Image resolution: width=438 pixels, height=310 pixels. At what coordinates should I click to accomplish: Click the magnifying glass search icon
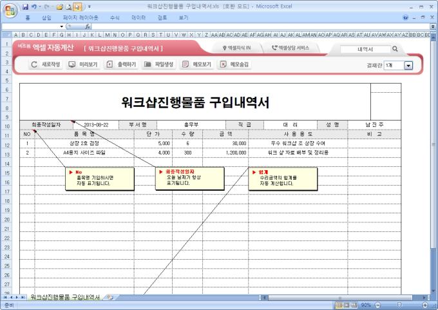point(395,49)
